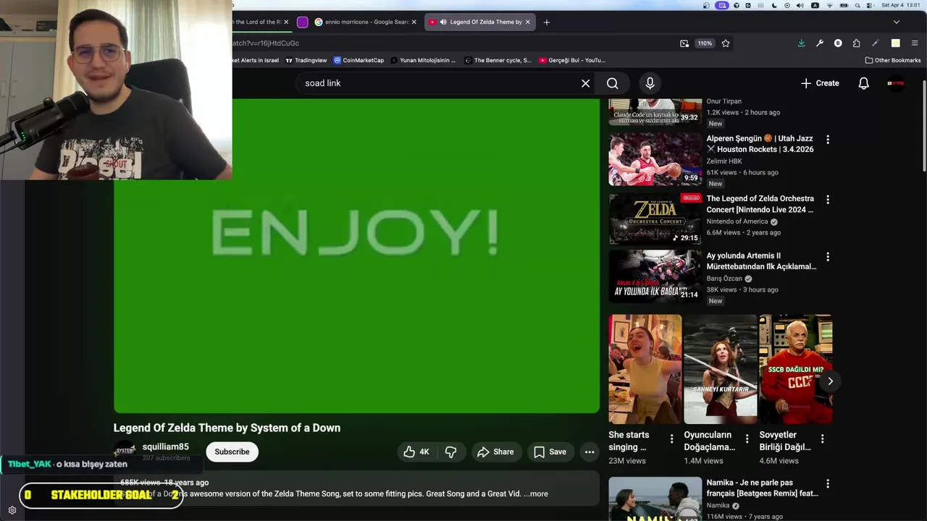Open macOS Spotlight search icon

[857, 5]
